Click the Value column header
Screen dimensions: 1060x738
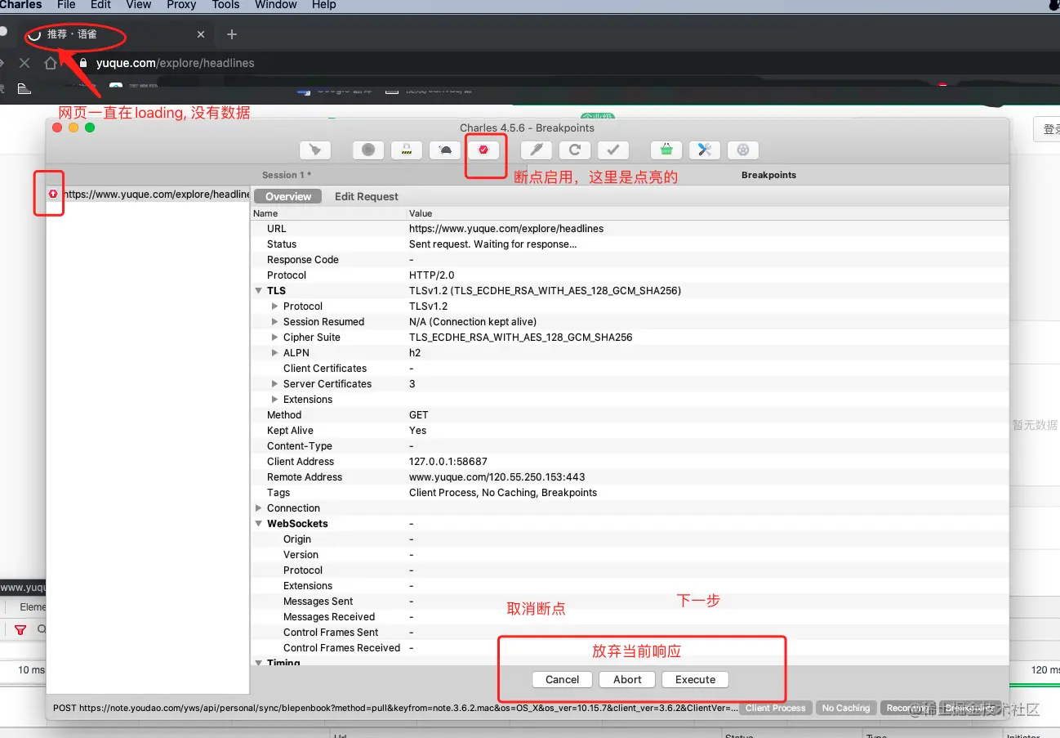[x=421, y=213]
